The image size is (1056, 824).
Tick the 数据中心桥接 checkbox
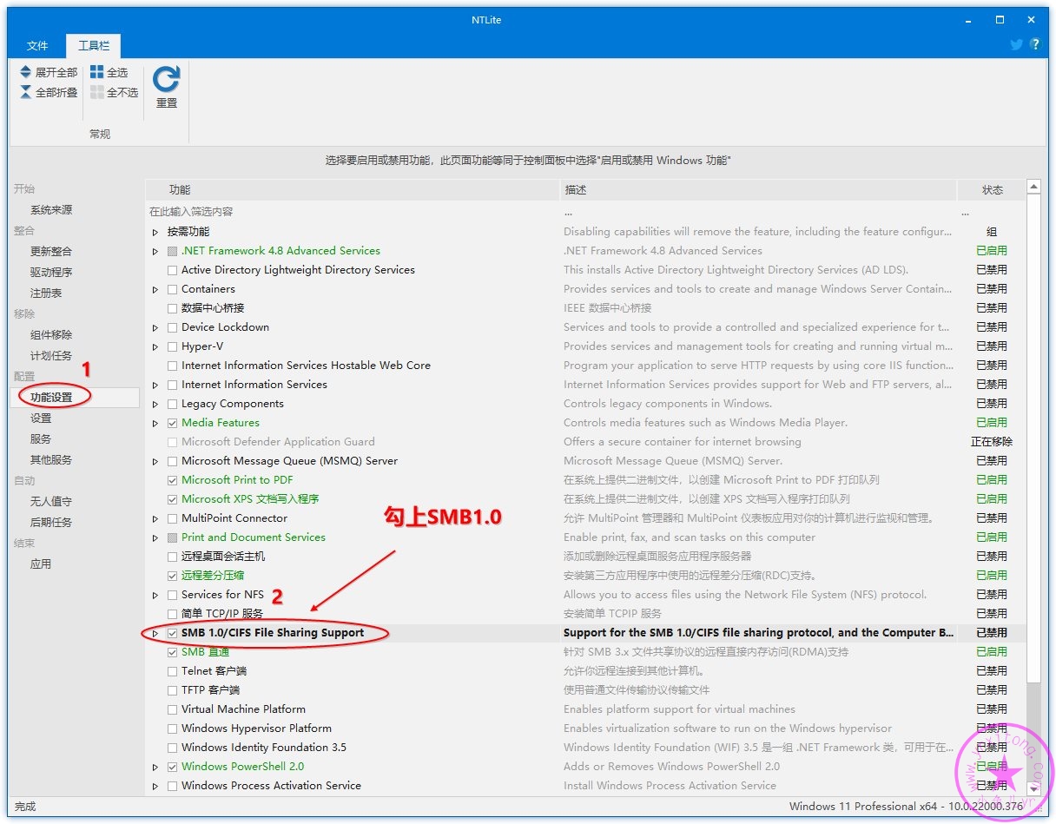(x=172, y=308)
